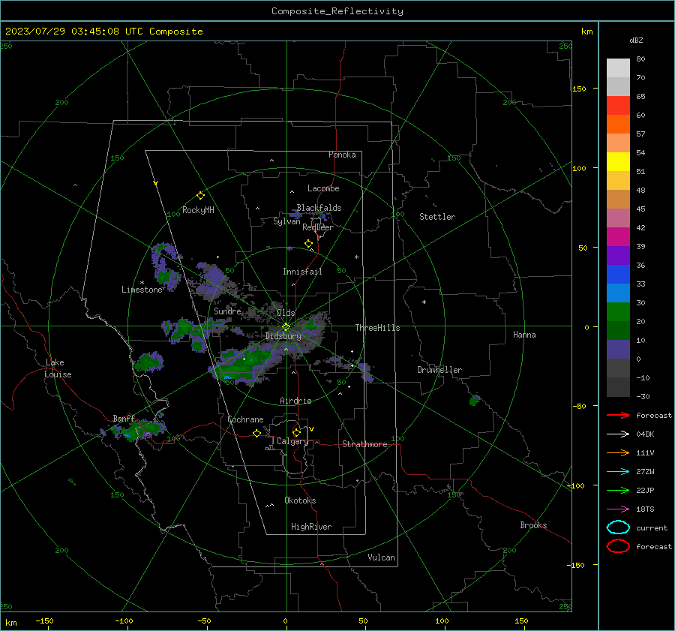Click the cyan current oval legend icon

618,527
